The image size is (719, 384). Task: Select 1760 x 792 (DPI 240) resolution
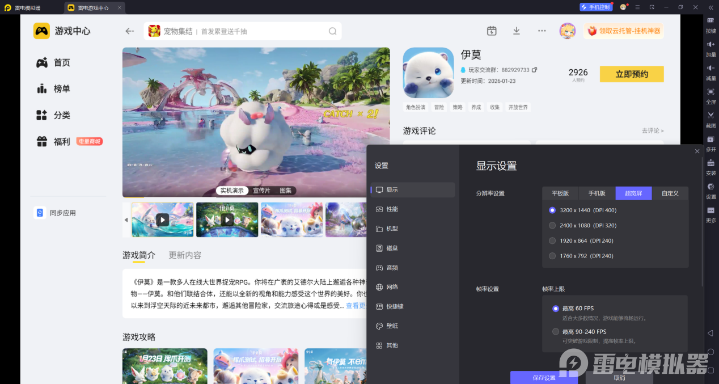pyautogui.click(x=581, y=256)
